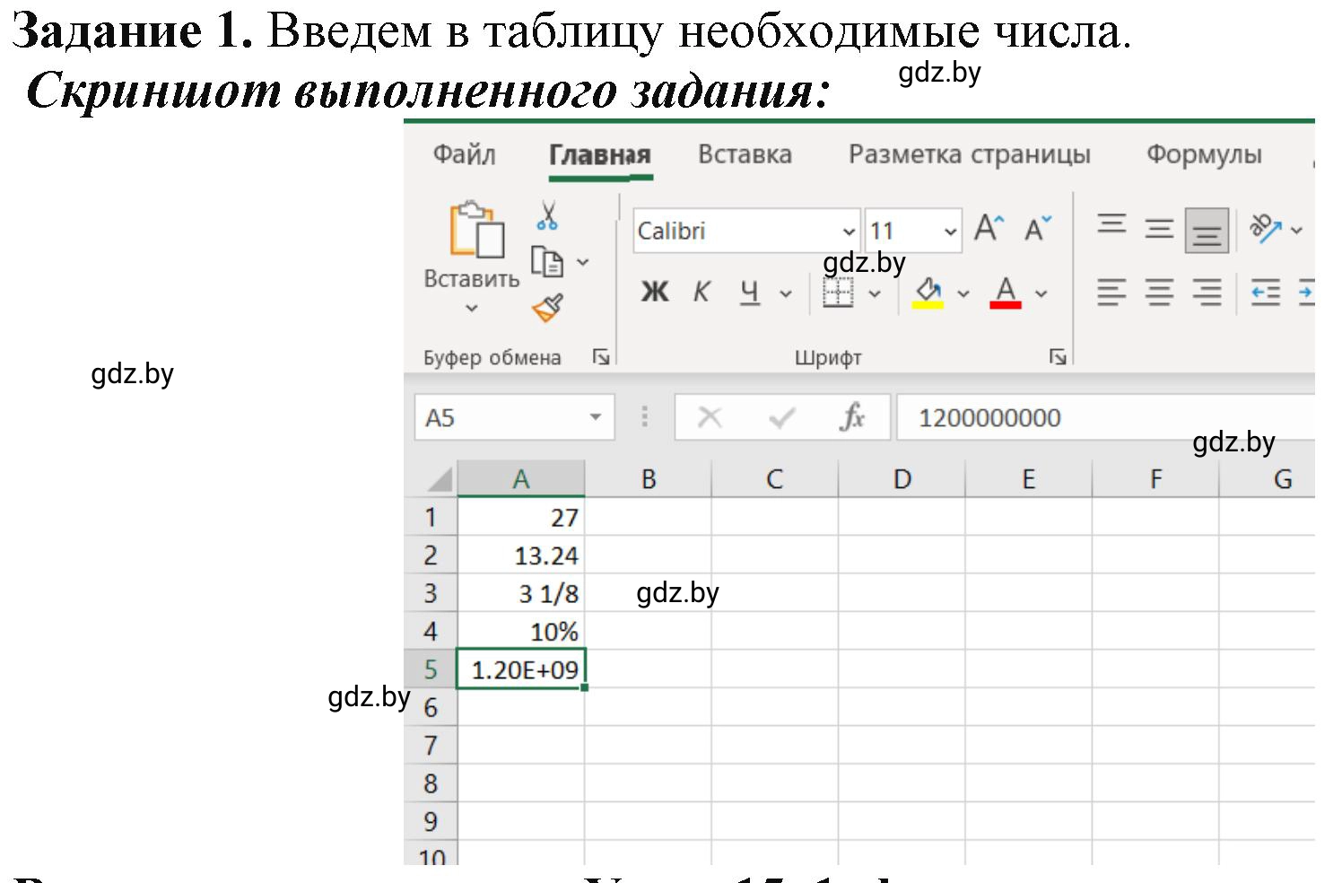
Task: Expand the font size 11 dropdown
Action: coord(950,232)
